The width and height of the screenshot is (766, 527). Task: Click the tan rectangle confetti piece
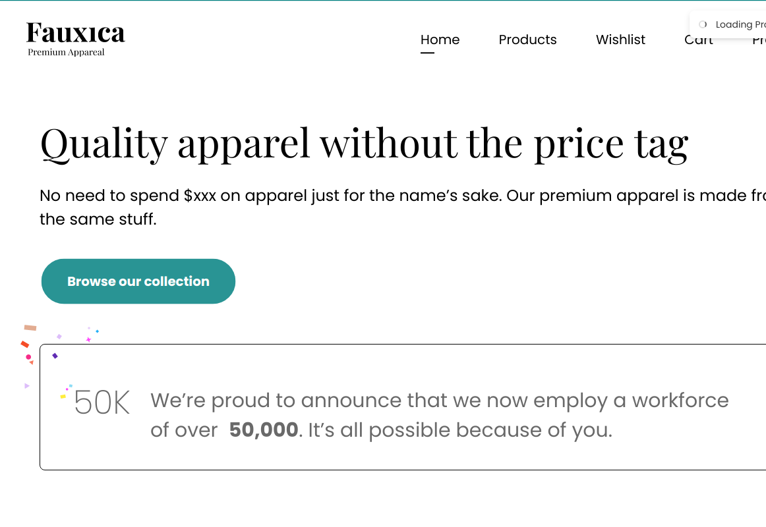click(x=30, y=327)
